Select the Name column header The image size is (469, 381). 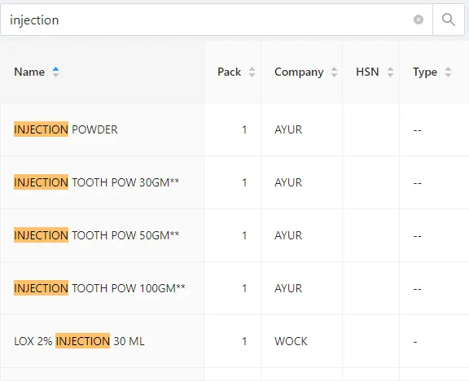pos(29,72)
